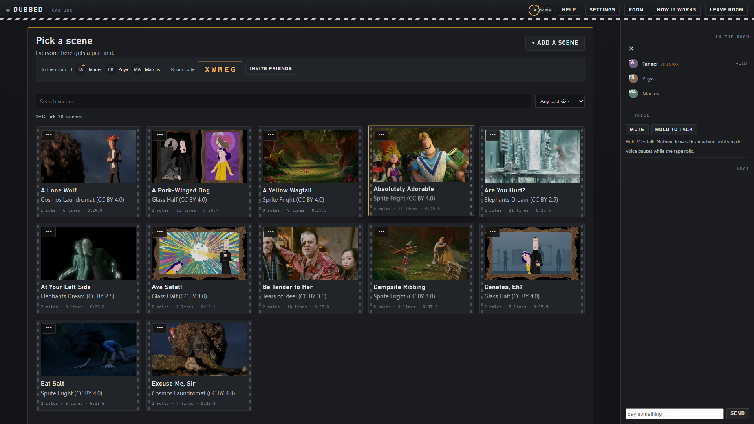The width and height of the screenshot is (754, 424).
Task: Open the dash badge on Excuse Me, Sir card
Action: click(x=159, y=328)
